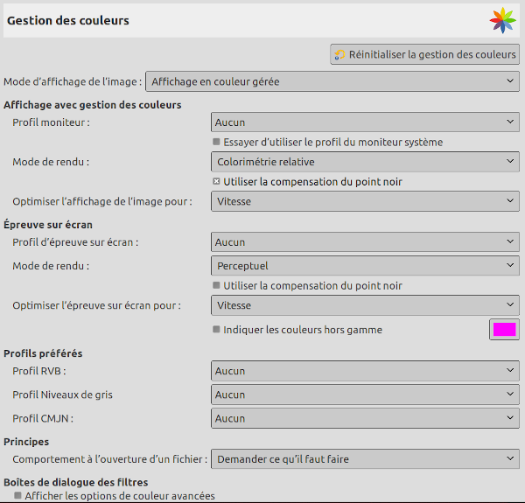Open the Profil CMJN dropdown
Image resolution: width=525 pixels, height=503 pixels.
365,418
